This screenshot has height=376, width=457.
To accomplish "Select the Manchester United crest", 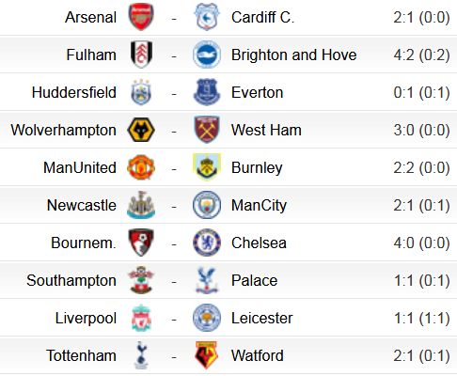I will 141,167.
